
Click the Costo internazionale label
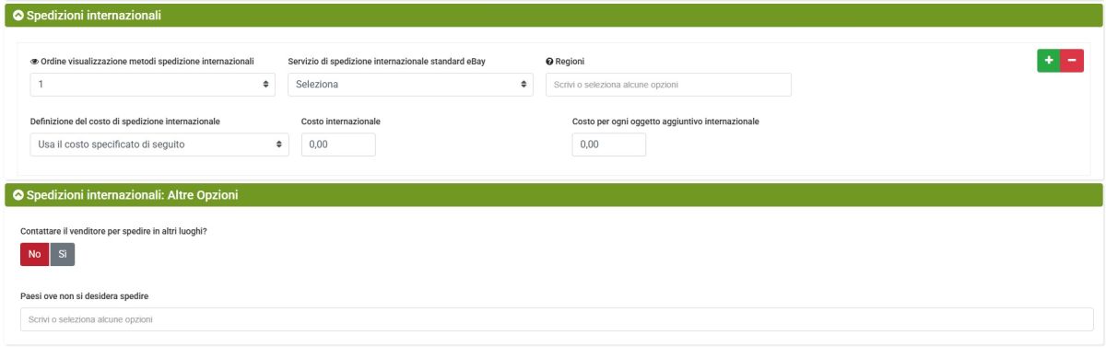point(341,121)
